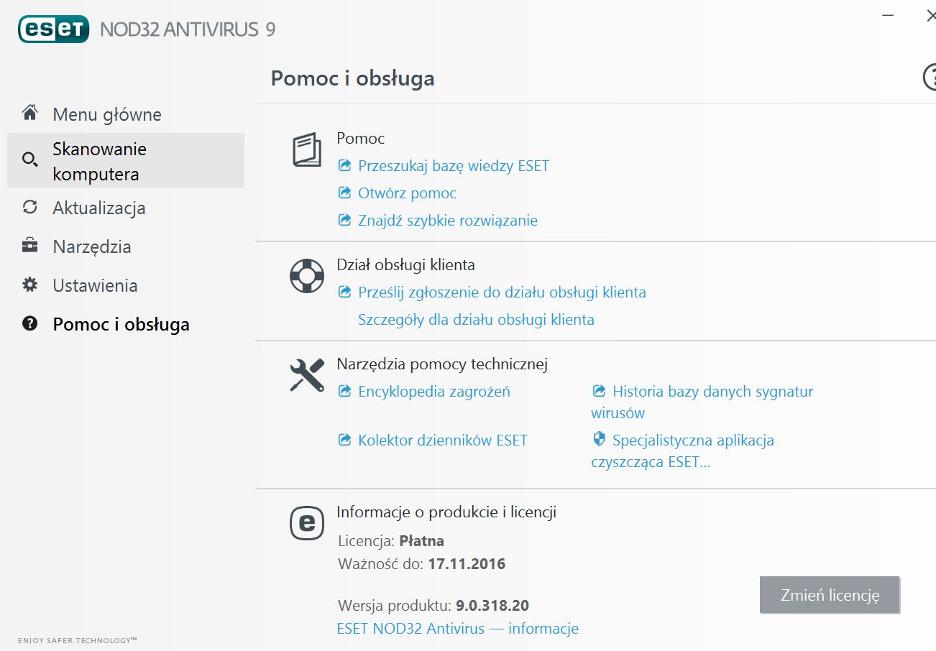Viewport: 936px width, 651px height.
Task: Click the external link icon before Prześlij zgłoszenie
Action: (344, 292)
